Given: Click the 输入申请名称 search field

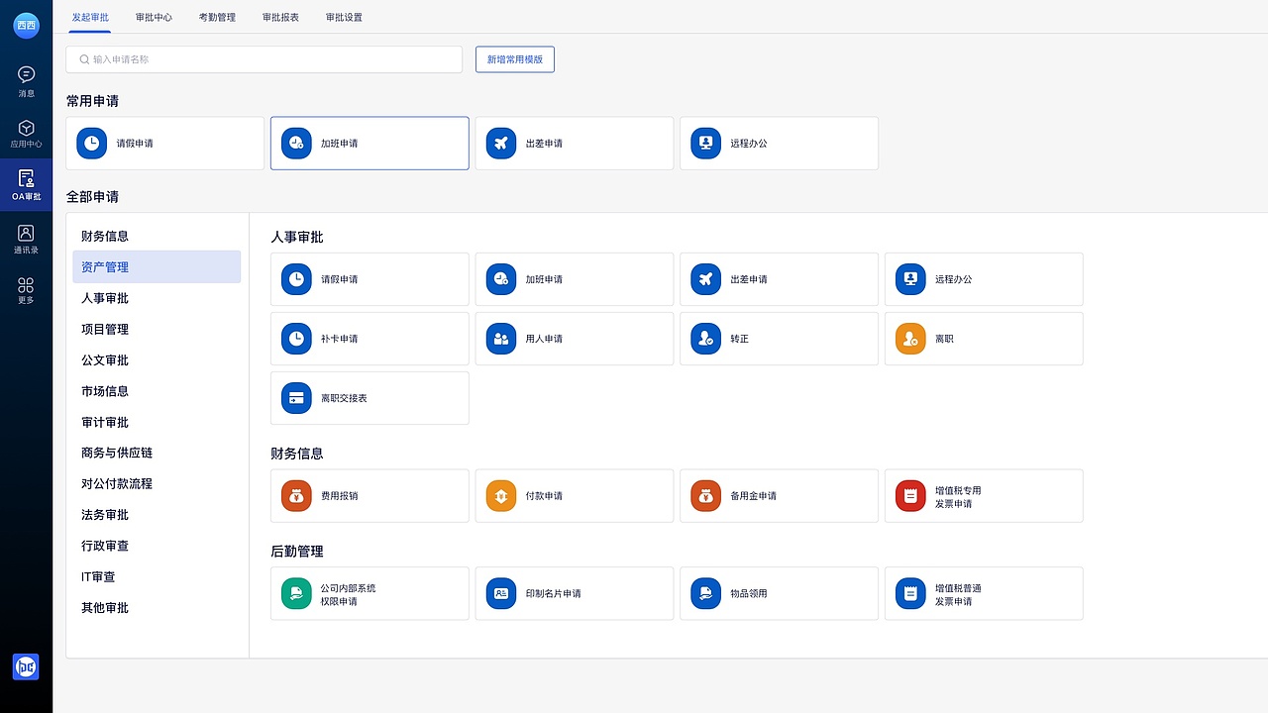Looking at the screenshot, I should (264, 59).
